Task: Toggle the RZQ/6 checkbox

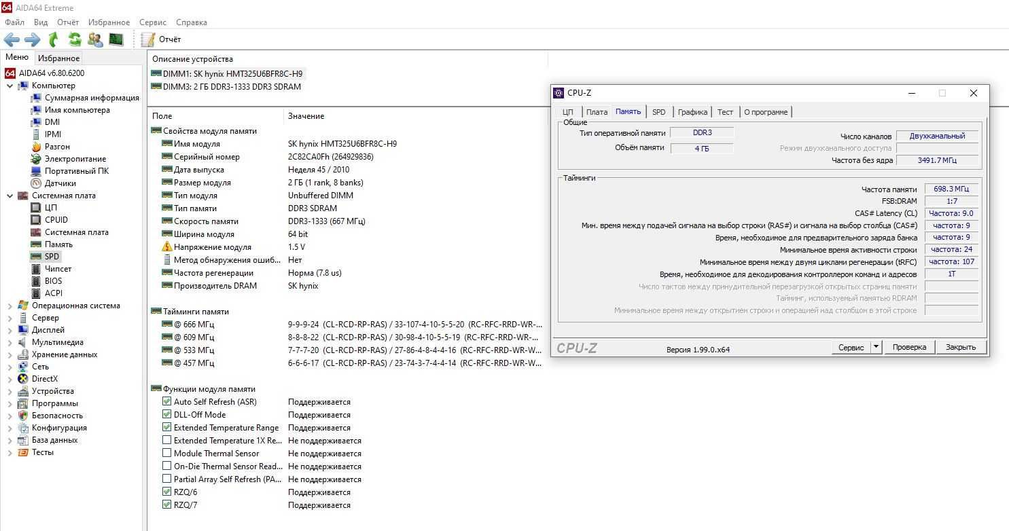Action: point(167,492)
